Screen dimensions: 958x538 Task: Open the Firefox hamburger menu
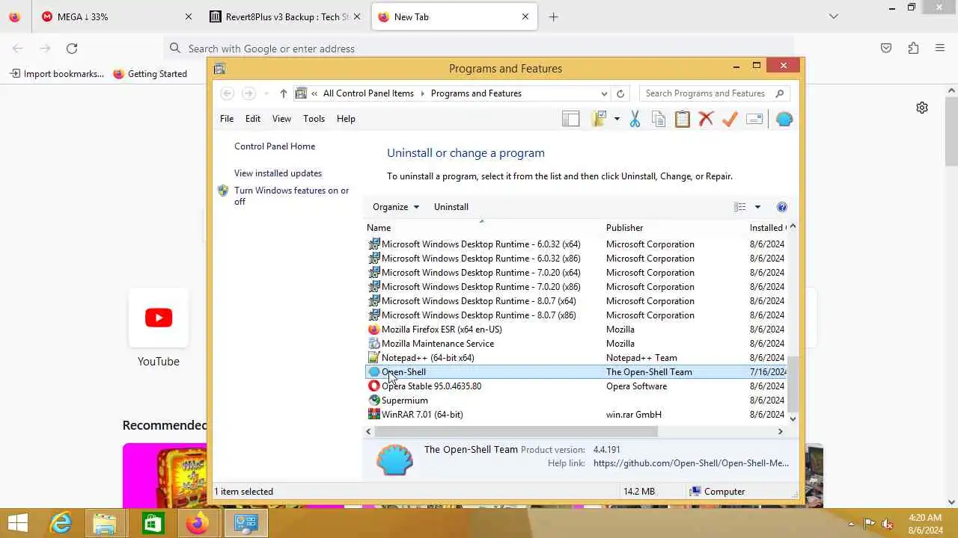pyautogui.click(x=940, y=49)
